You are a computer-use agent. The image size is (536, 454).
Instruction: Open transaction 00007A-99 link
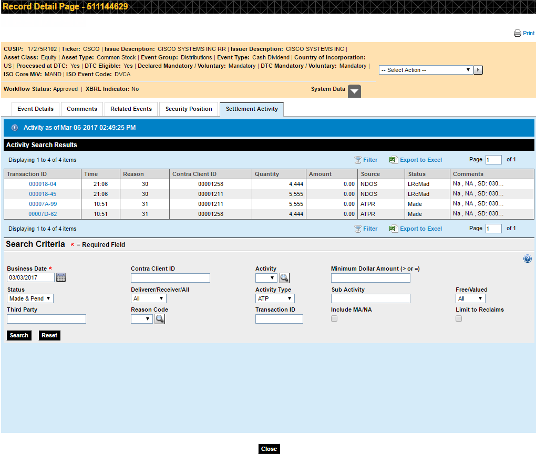click(43, 204)
